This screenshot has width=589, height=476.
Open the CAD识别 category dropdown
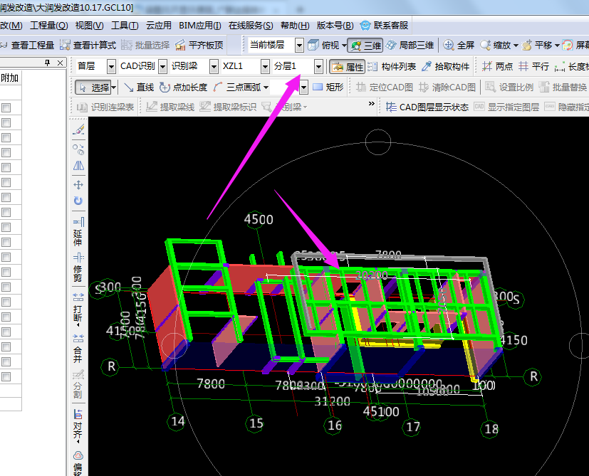(x=162, y=67)
